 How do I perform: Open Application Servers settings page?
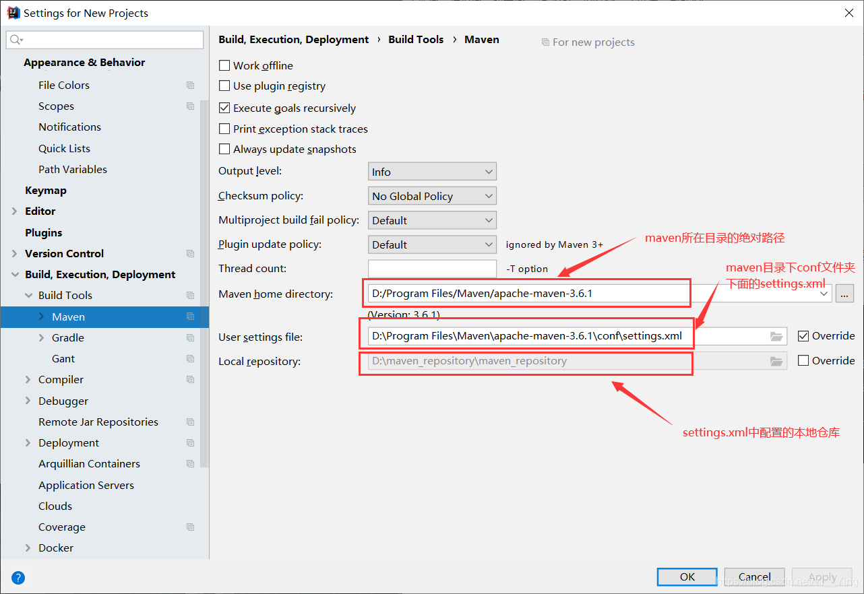point(86,486)
